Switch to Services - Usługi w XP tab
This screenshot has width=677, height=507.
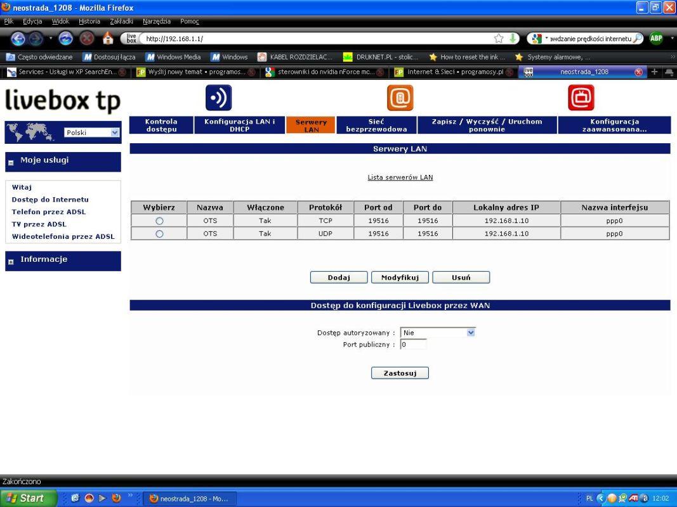click(x=67, y=72)
